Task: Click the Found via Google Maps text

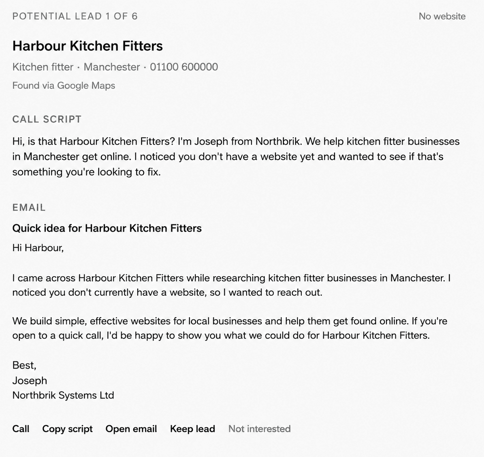Action: coord(64,85)
